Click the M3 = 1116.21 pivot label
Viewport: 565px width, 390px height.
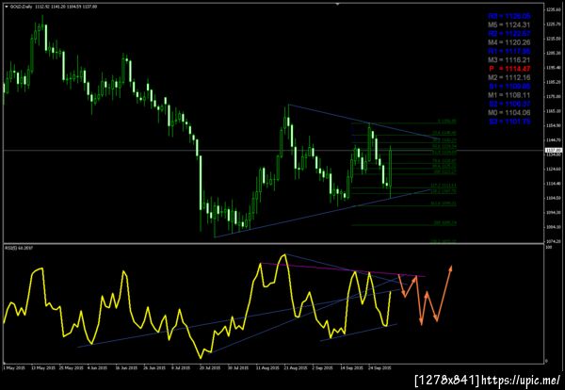(509, 60)
